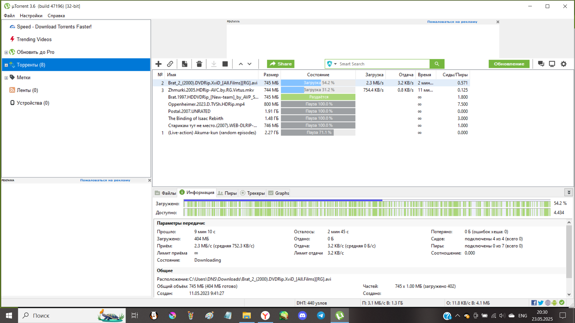The width and height of the screenshot is (575, 323).
Task: Type in the Smart Search field
Action: coord(383,64)
